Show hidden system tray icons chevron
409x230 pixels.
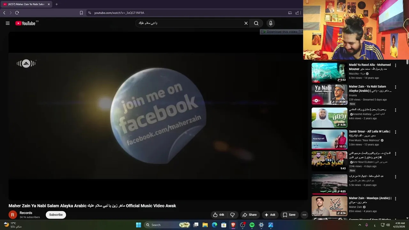click(359, 225)
